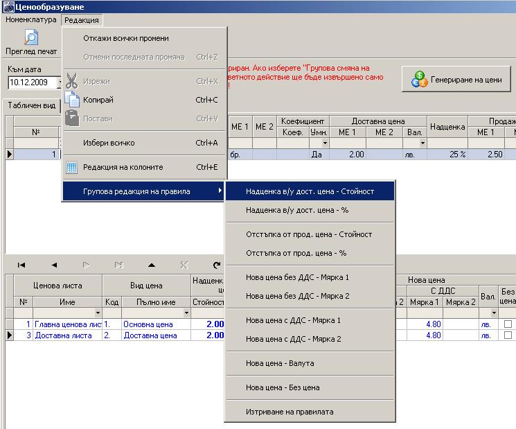
Task: Select Нова цена без ДДС - Мярка 1
Action: point(310,277)
